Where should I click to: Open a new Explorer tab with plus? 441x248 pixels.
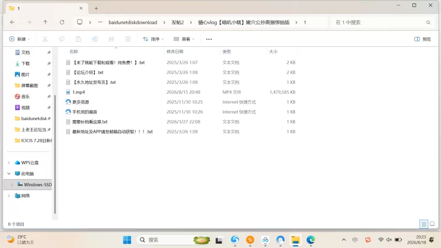(96, 8)
